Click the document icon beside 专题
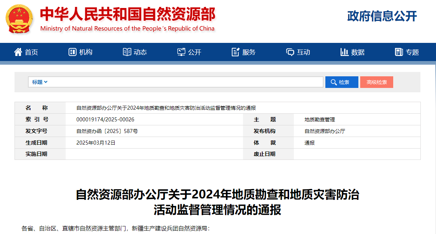 click(399, 52)
